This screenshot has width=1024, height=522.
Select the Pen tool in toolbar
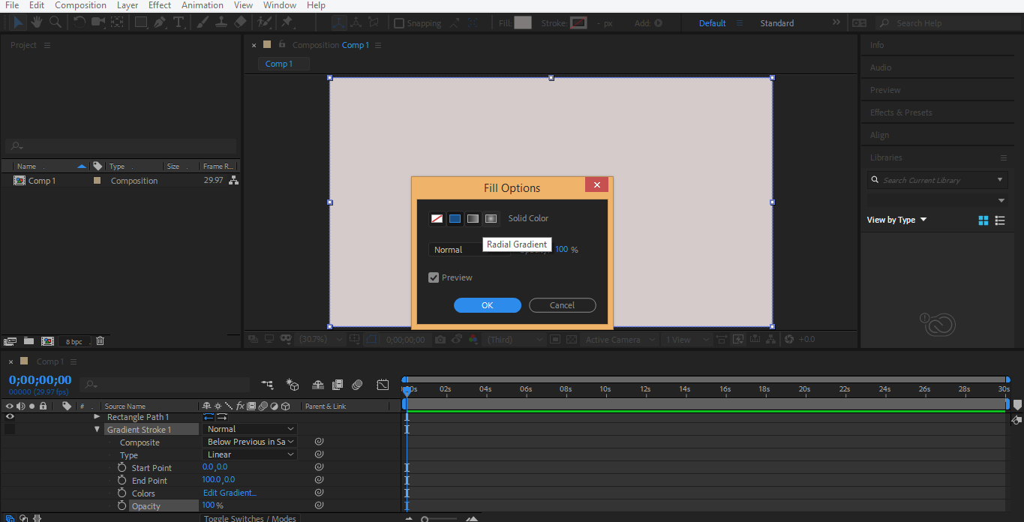pos(160,22)
